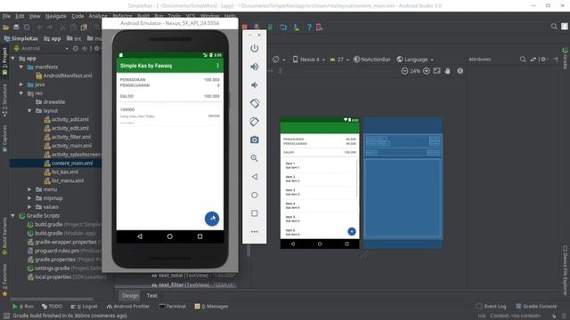Open the Logcat tool window

(84, 306)
